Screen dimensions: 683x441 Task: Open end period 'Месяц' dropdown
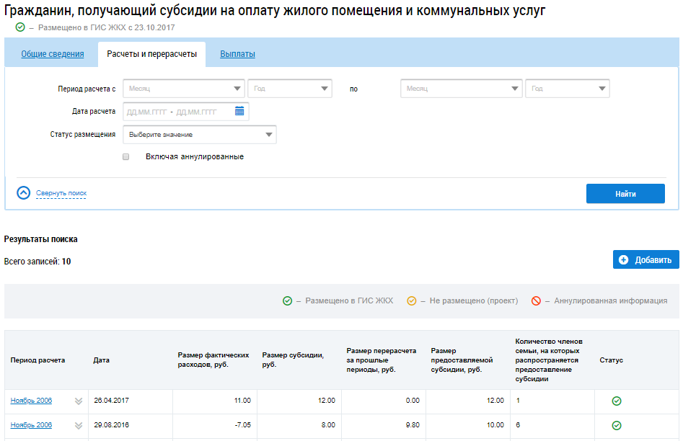click(461, 89)
